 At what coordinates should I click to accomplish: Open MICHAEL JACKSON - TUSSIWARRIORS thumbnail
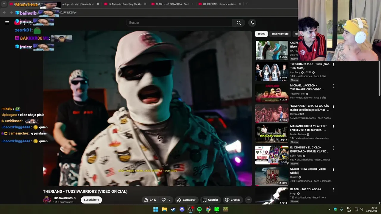click(272, 93)
